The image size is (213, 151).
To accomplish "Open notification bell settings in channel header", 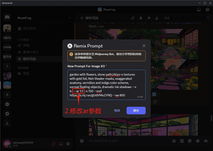I will coord(141,18).
